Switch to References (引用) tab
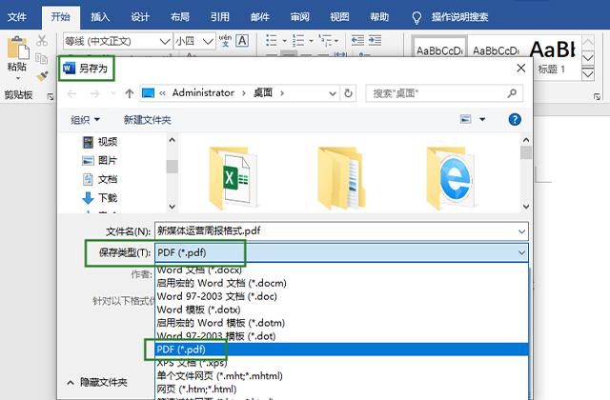The height and width of the screenshot is (400, 610). coord(220,17)
